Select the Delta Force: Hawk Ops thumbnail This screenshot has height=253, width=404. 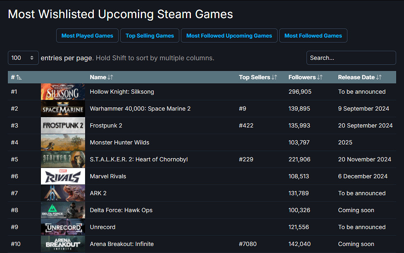point(62,210)
